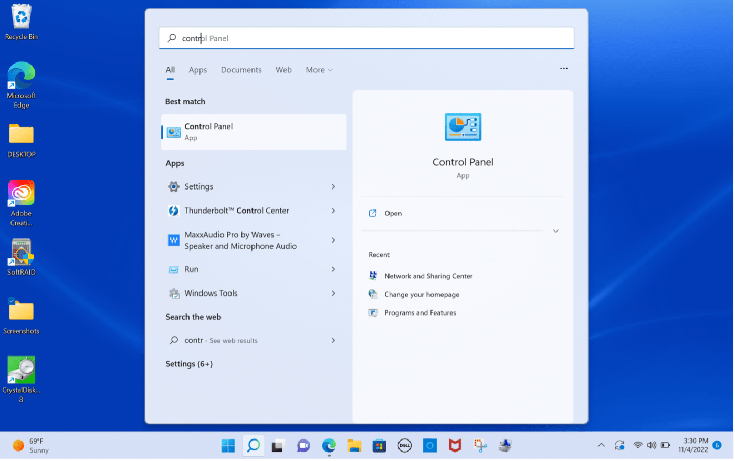Open the blue circle app on the taskbar

pos(430,446)
